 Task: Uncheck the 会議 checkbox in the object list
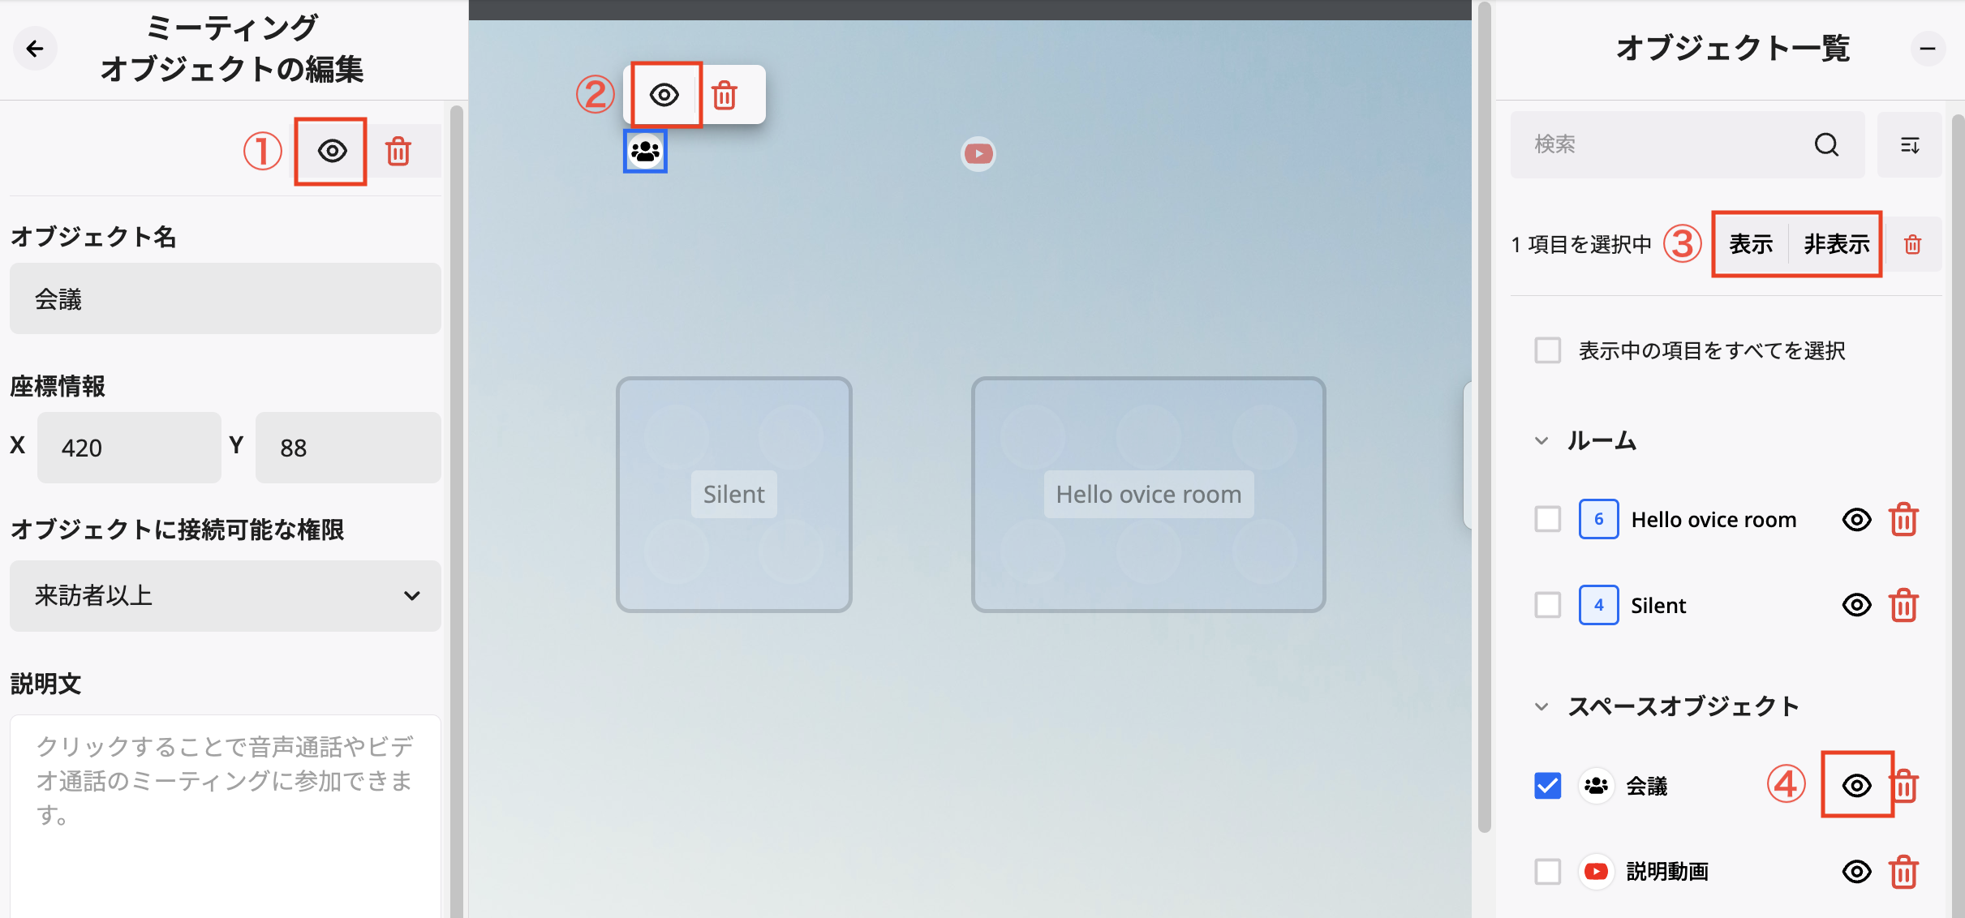point(1547,784)
